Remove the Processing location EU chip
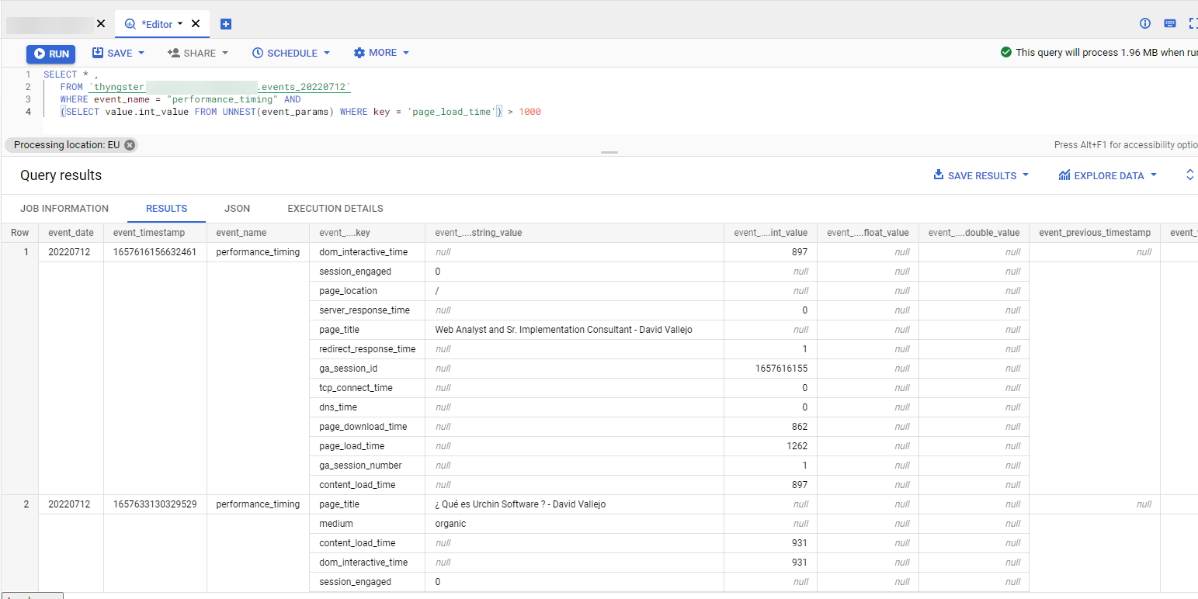Viewport: 1198px width, 599px height. tap(130, 145)
